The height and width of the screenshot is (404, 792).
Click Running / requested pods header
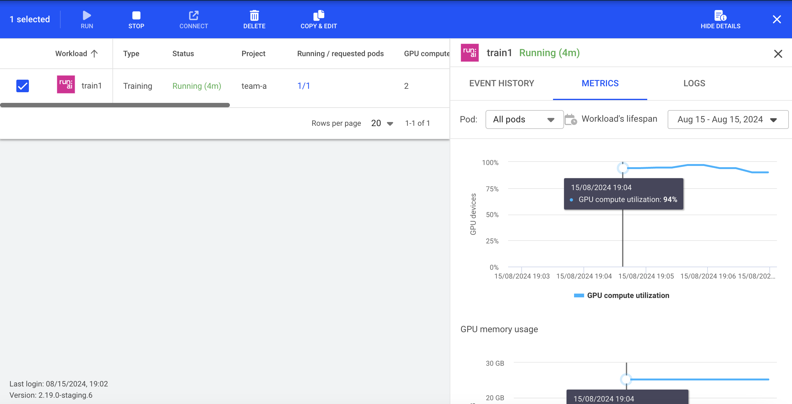pyautogui.click(x=340, y=54)
